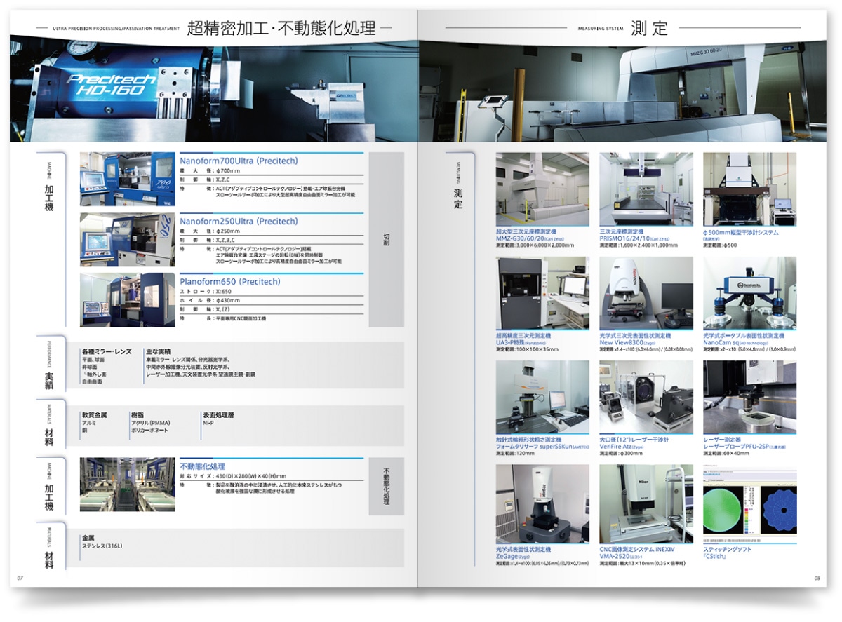Image resolution: width=842 pixels, height=622 pixels.
Task: Click the VeriFire Atz interferometer photo
Action: (x=646, y=397)
